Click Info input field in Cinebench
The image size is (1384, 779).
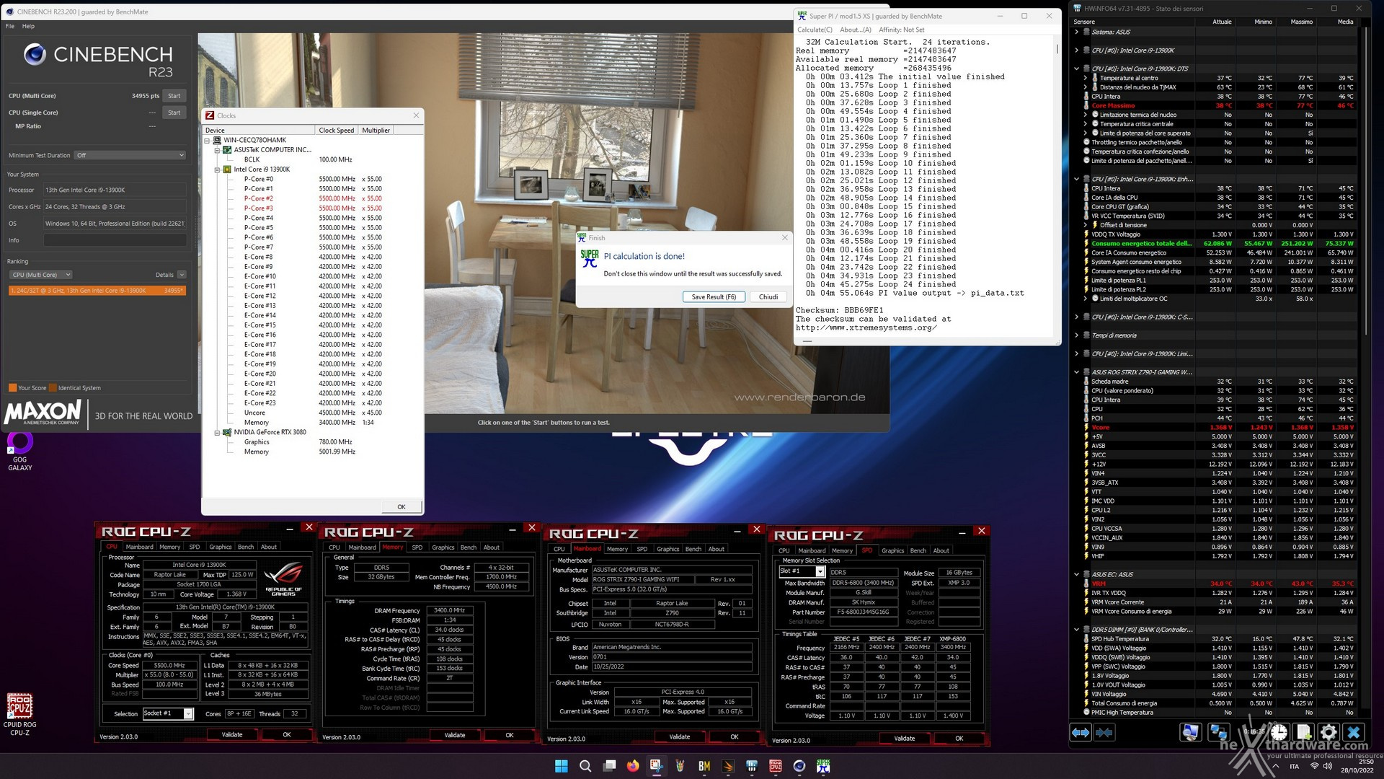pos(115,240)
